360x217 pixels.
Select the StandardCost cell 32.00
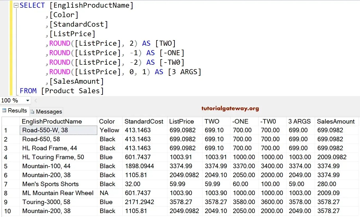(x=145, y=184)
